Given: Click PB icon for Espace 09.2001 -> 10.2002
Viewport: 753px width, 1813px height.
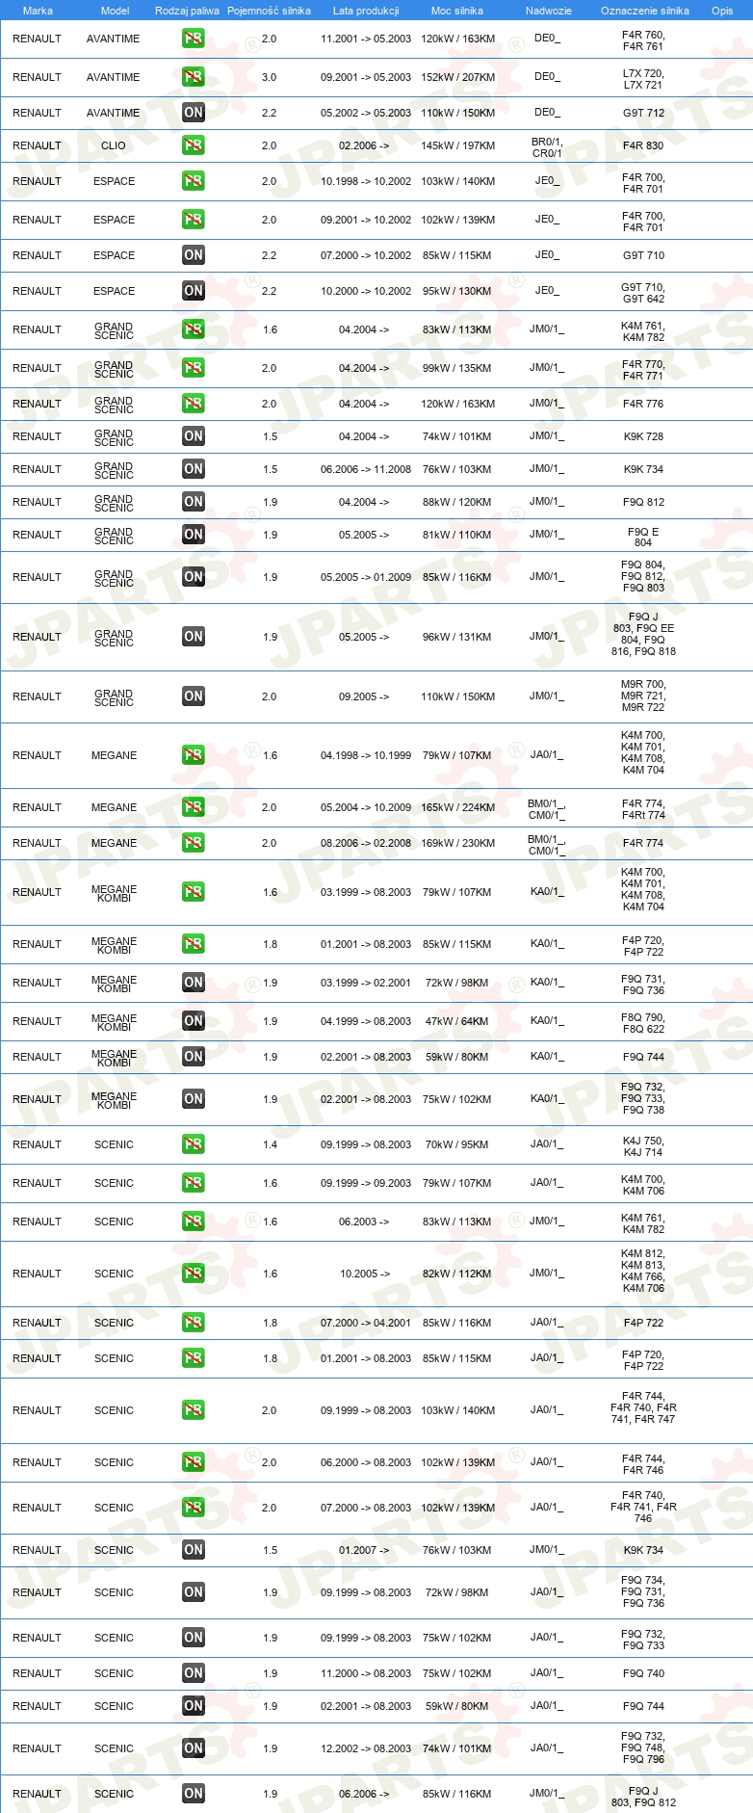Looking at the screenshot, I should tap(194, 220).
